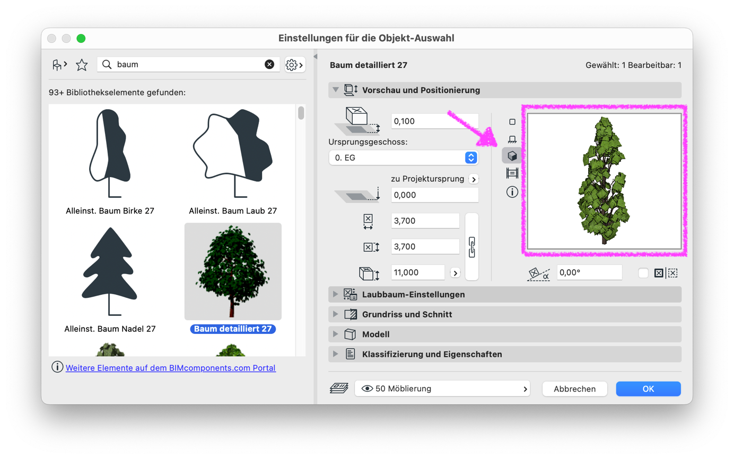The width and height of the screenshot is (734, 459).
Task: Click the Vorschau und Positionierung panel icon
Action: [351, 90]
